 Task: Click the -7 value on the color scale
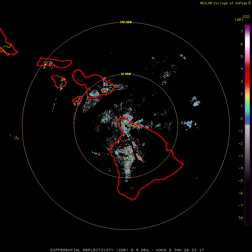[x=241, y=206]
